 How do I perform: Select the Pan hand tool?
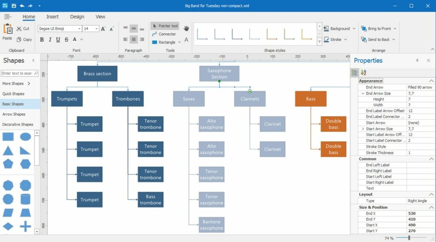(x=186, y=28)
